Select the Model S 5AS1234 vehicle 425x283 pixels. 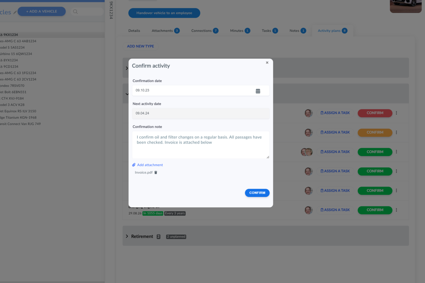pyautogui.click(x=52, y=48)
